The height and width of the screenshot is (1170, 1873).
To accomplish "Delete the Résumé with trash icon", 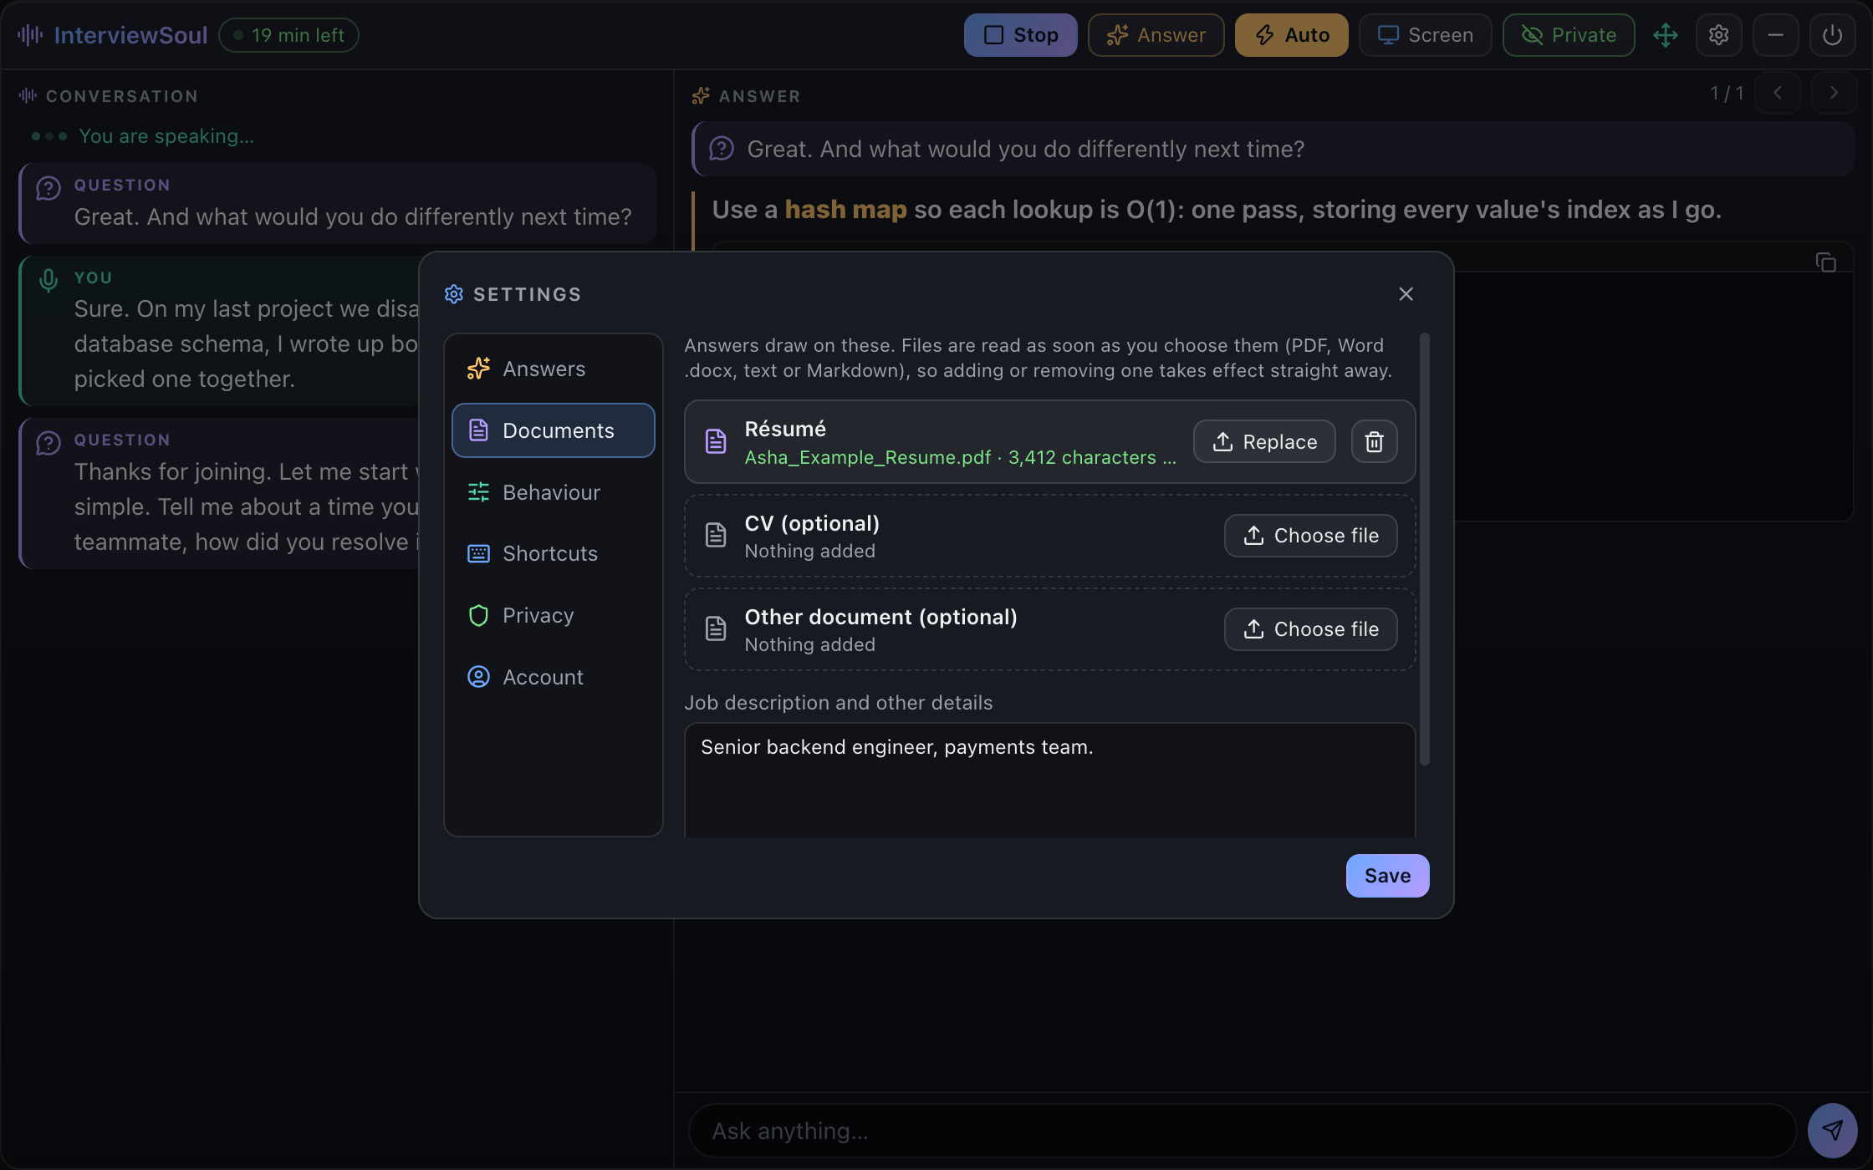I will point(1374,441).
